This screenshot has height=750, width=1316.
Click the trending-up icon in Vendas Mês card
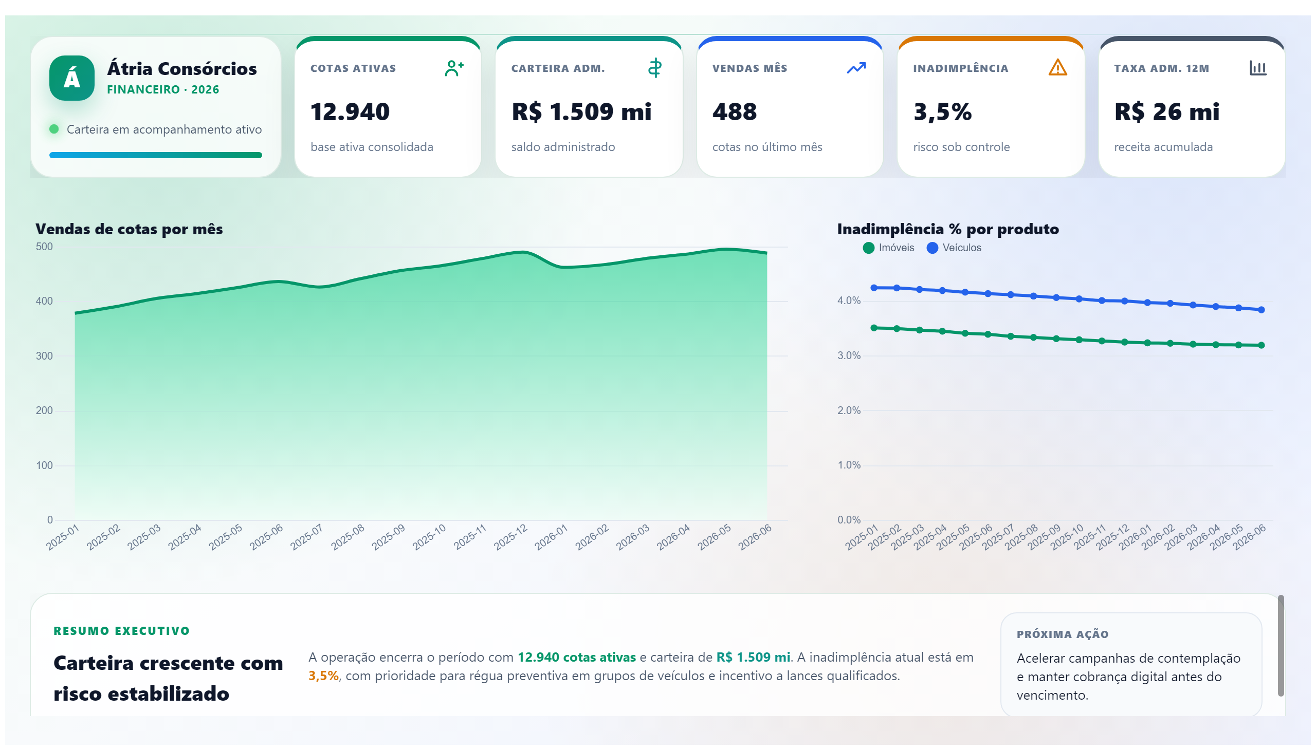856,68
